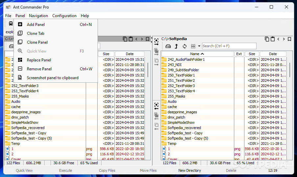The image size is (297, 177).
Task: Bookmark the right panel Softpedia folder
Action: point(289,39)
